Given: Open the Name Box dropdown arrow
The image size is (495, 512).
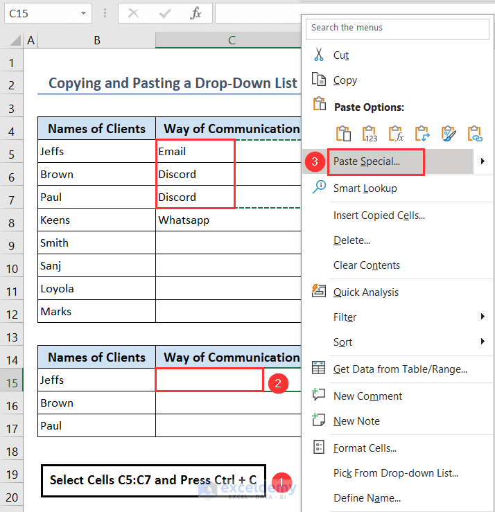Looking at the screenshot, I should 84,13.
